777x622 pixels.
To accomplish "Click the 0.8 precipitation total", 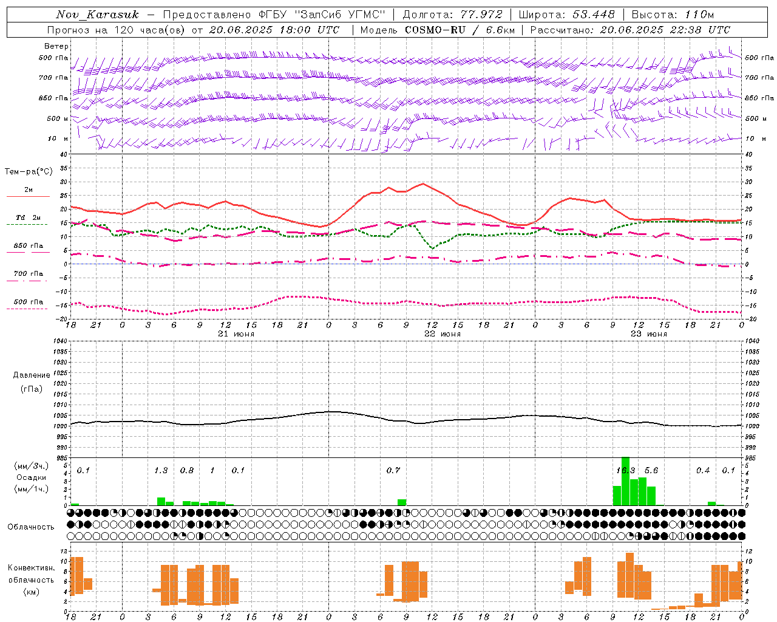I will pos(187,471).
